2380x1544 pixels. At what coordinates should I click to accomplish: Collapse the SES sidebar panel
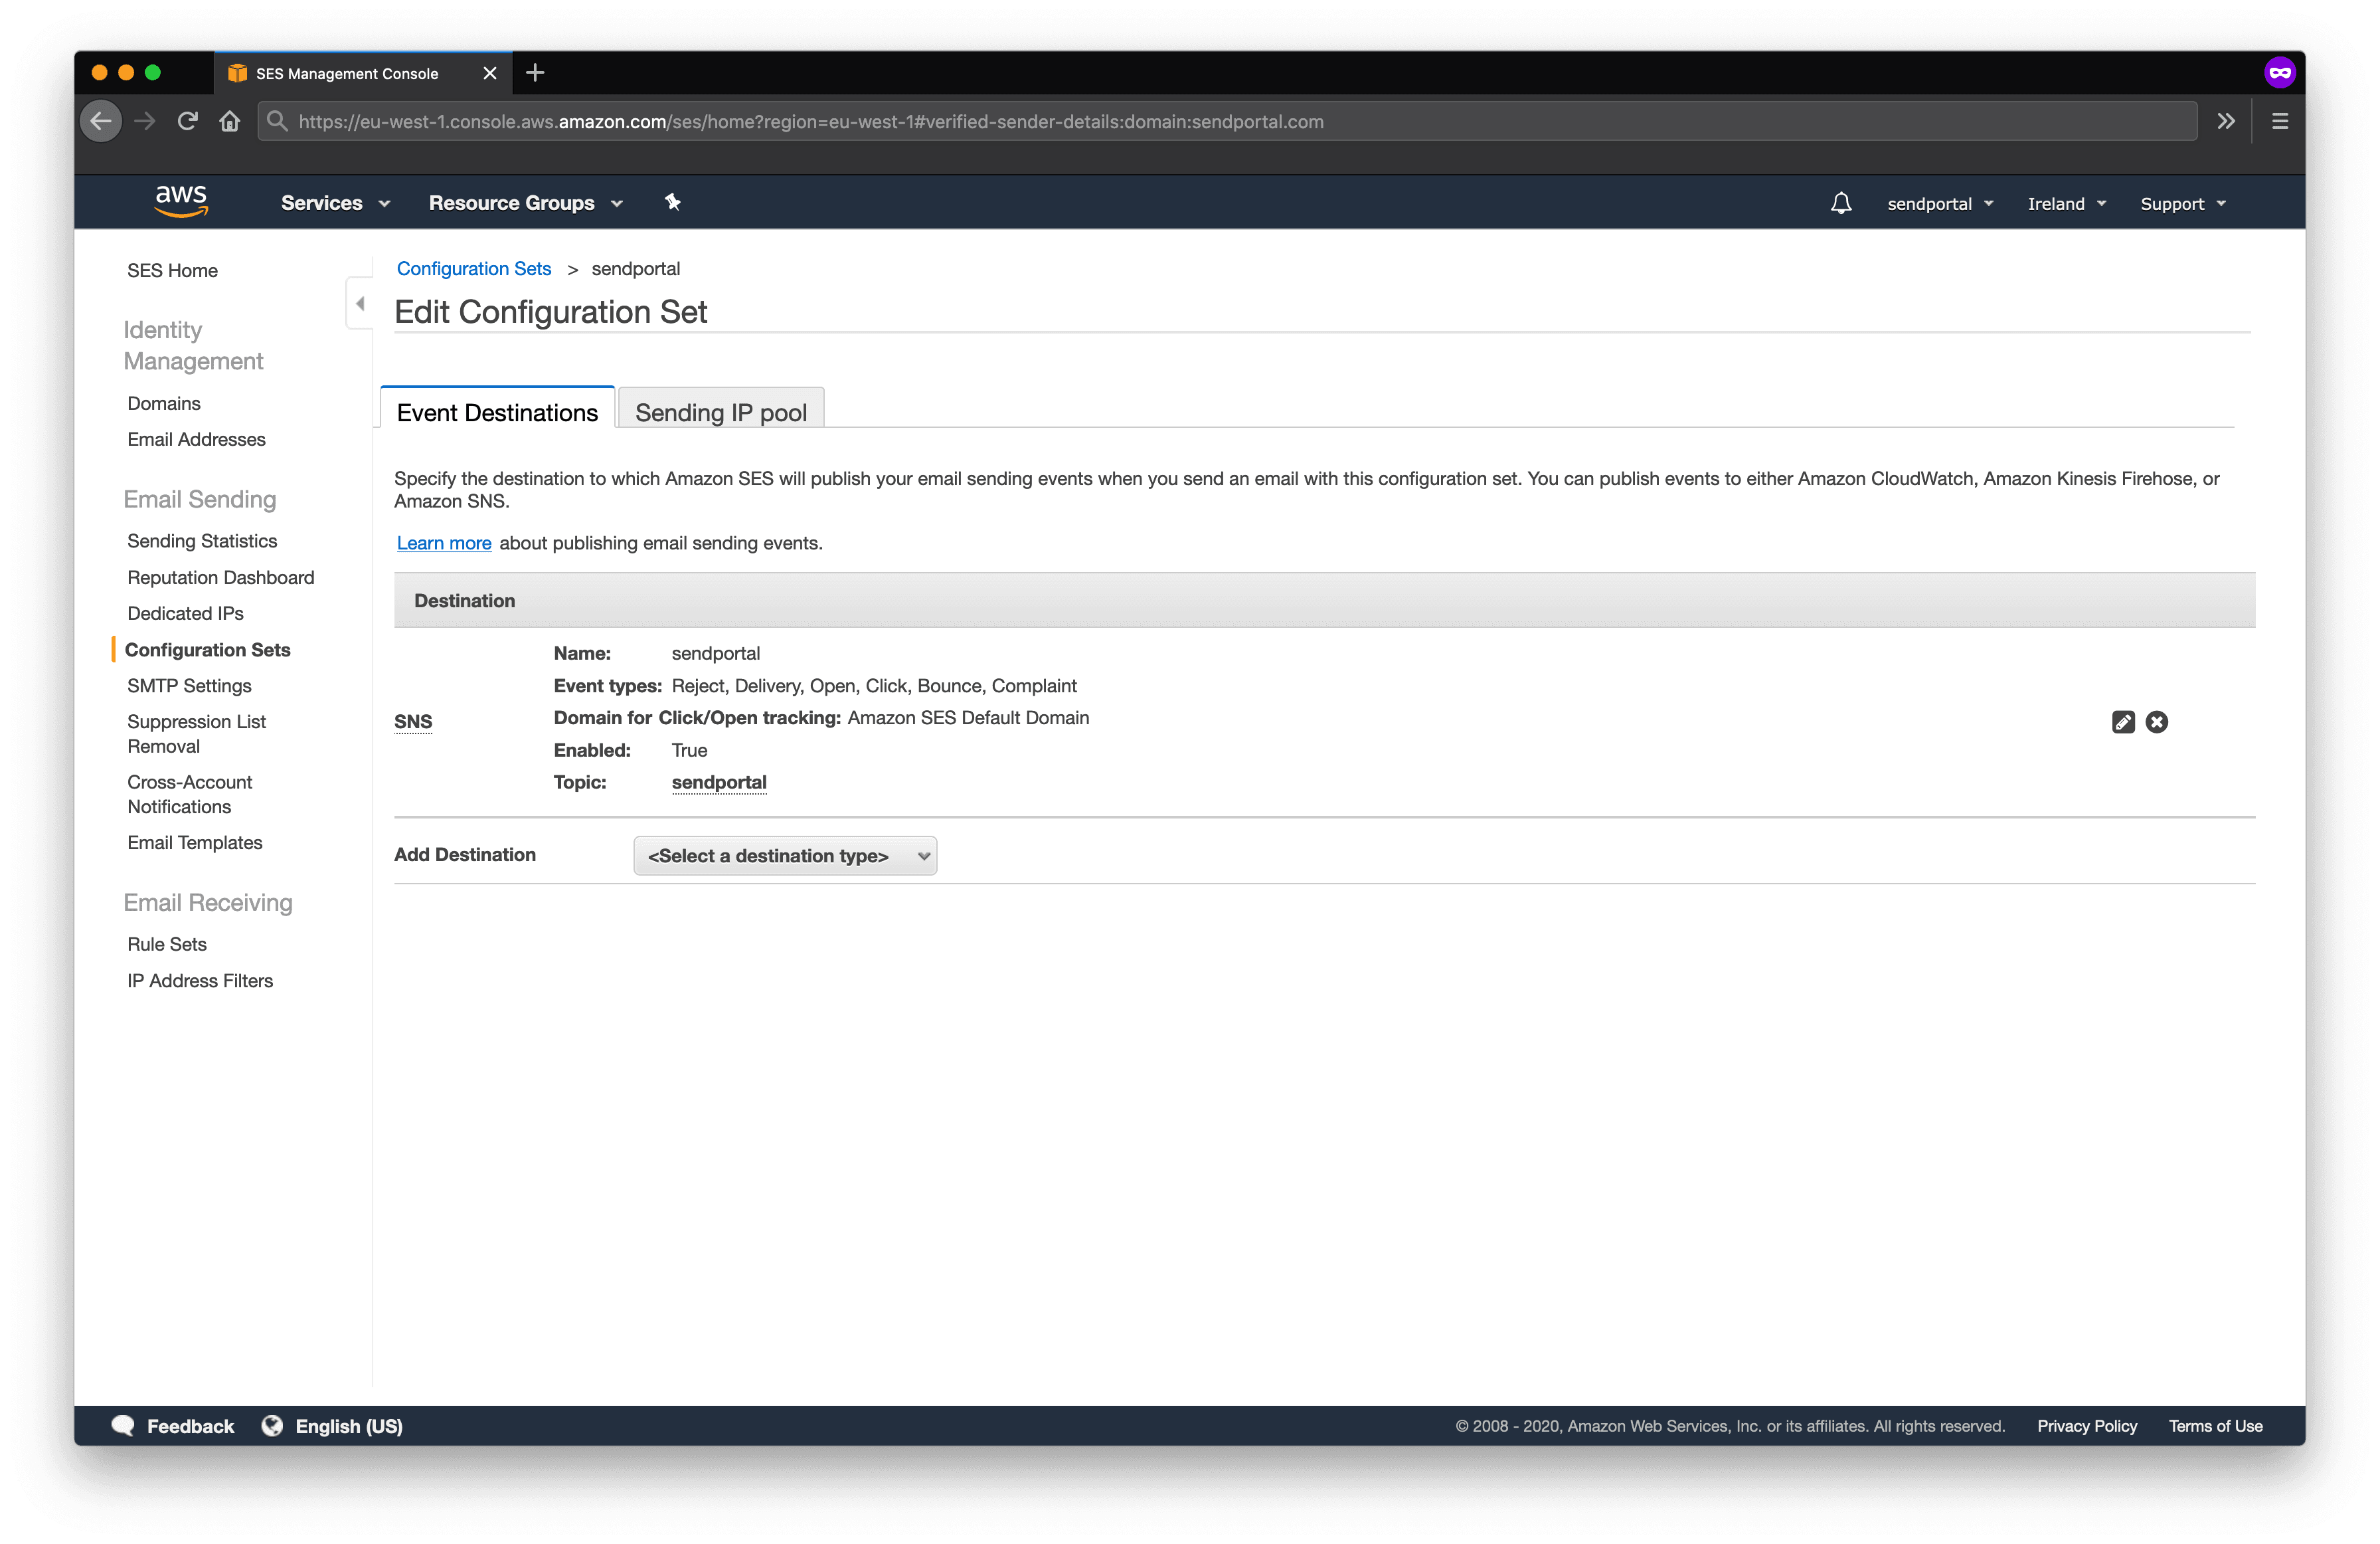click(x=360, y=303)
